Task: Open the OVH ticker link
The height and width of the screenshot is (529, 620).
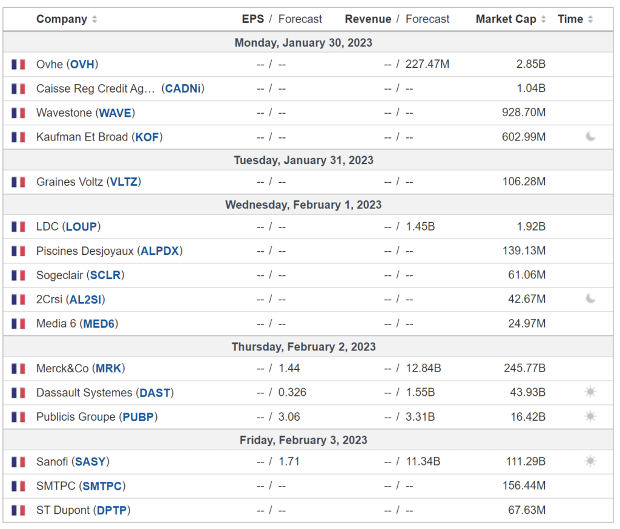Action: (x=82, y=64)
